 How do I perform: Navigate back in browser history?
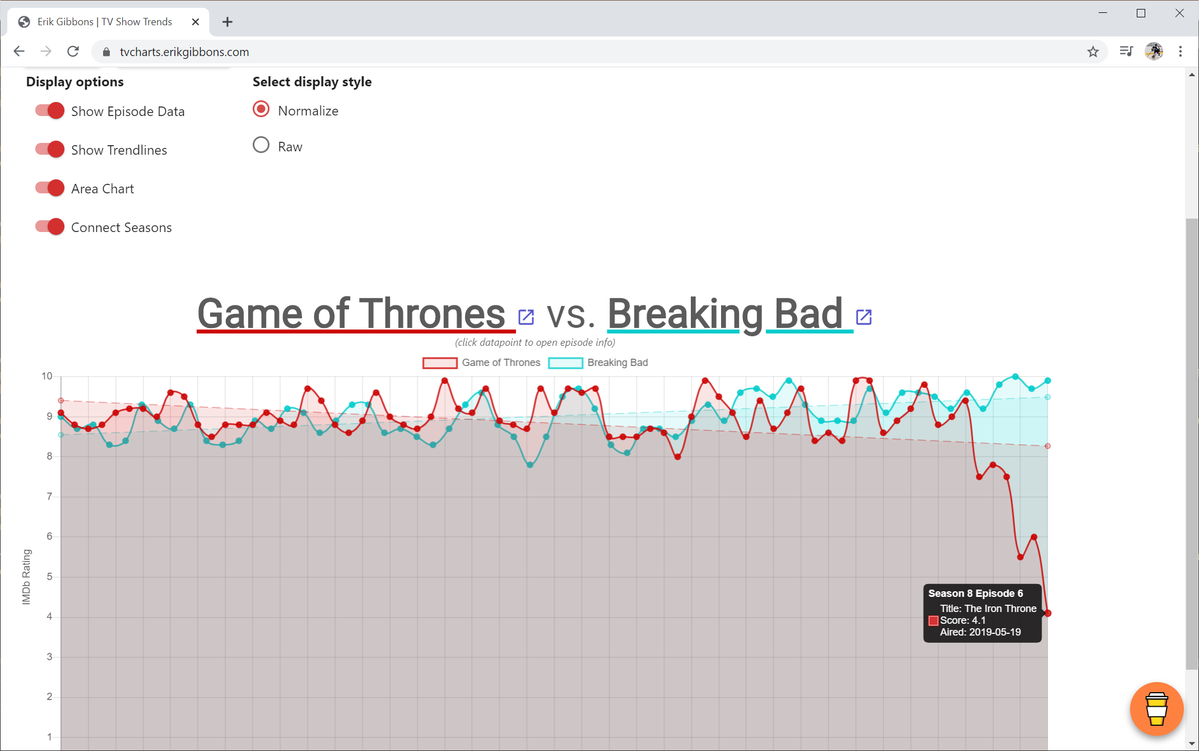click(18, 51)
